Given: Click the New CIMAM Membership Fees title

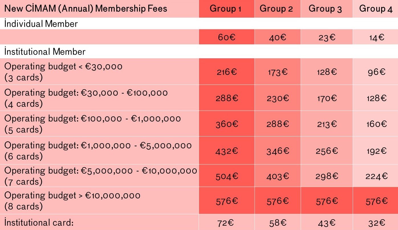Looking at the screenshot, I should point(86,9).
